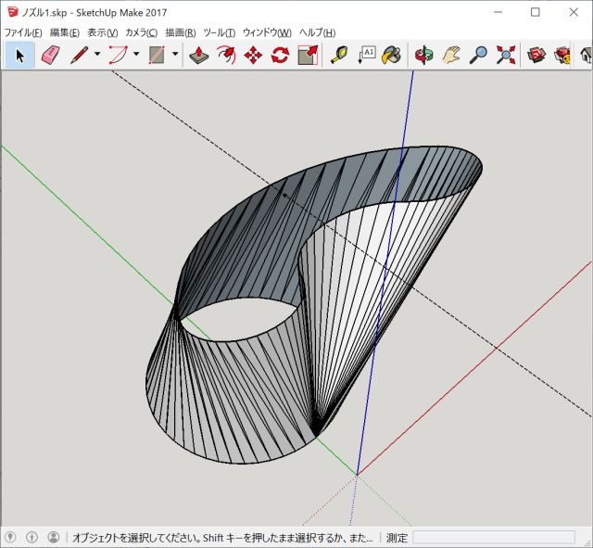Activate the Offset tool

pyautogui.click(x=225, y=56)
